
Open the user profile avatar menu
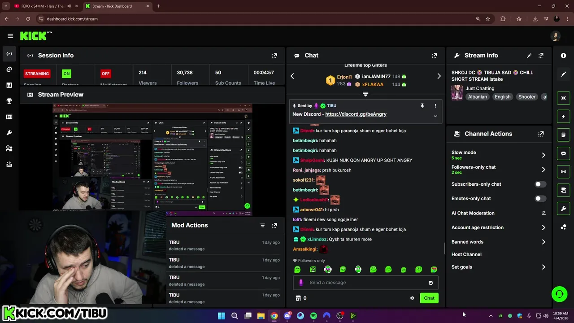(556, 36)
